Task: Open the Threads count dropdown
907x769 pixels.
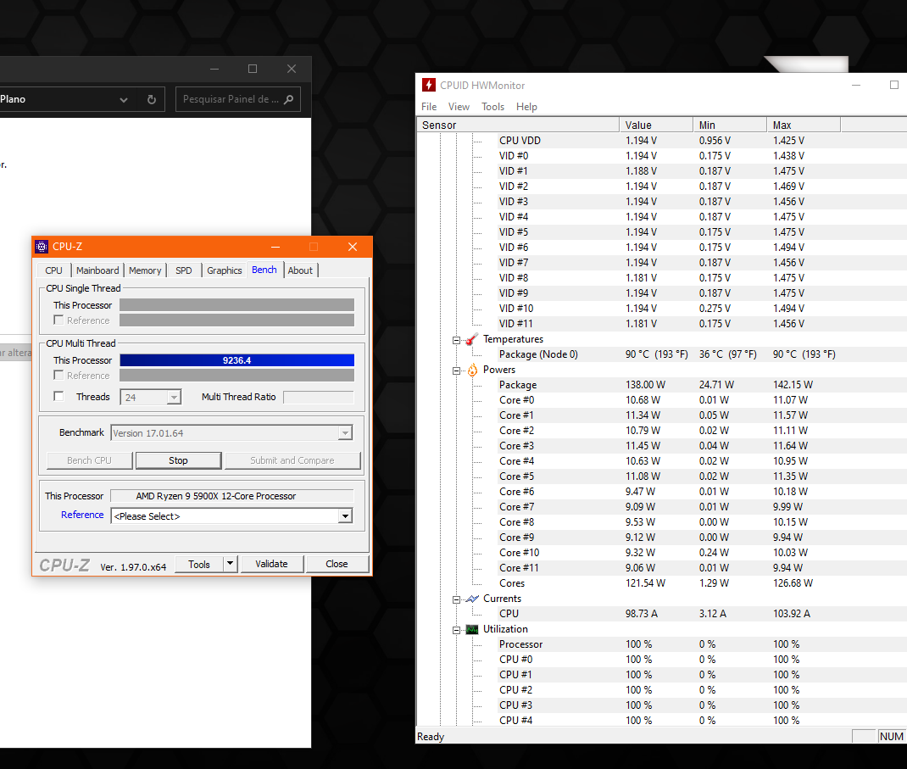Action: pyautogui.click(x=174, y=397)
